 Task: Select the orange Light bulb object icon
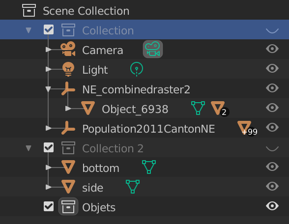point(68,69)
